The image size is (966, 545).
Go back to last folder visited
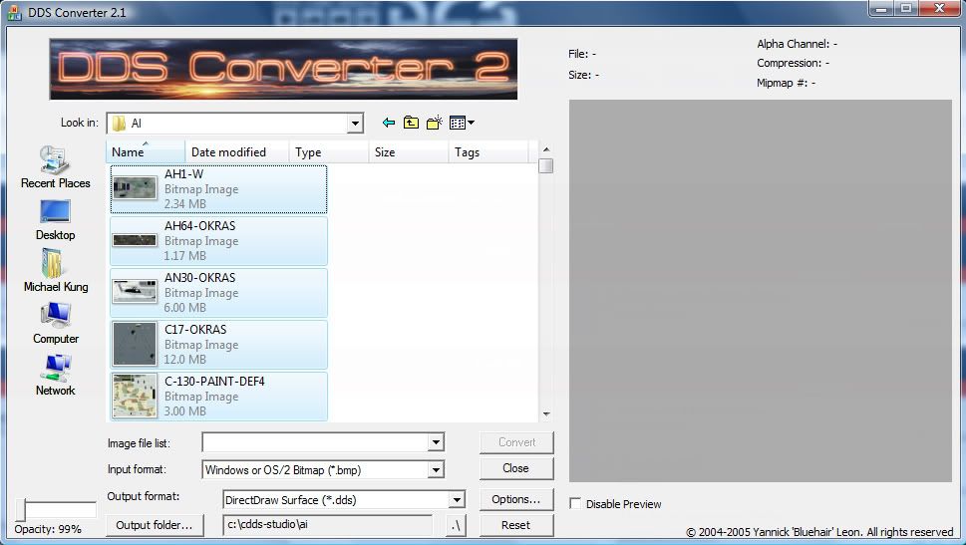coord(388,123)
